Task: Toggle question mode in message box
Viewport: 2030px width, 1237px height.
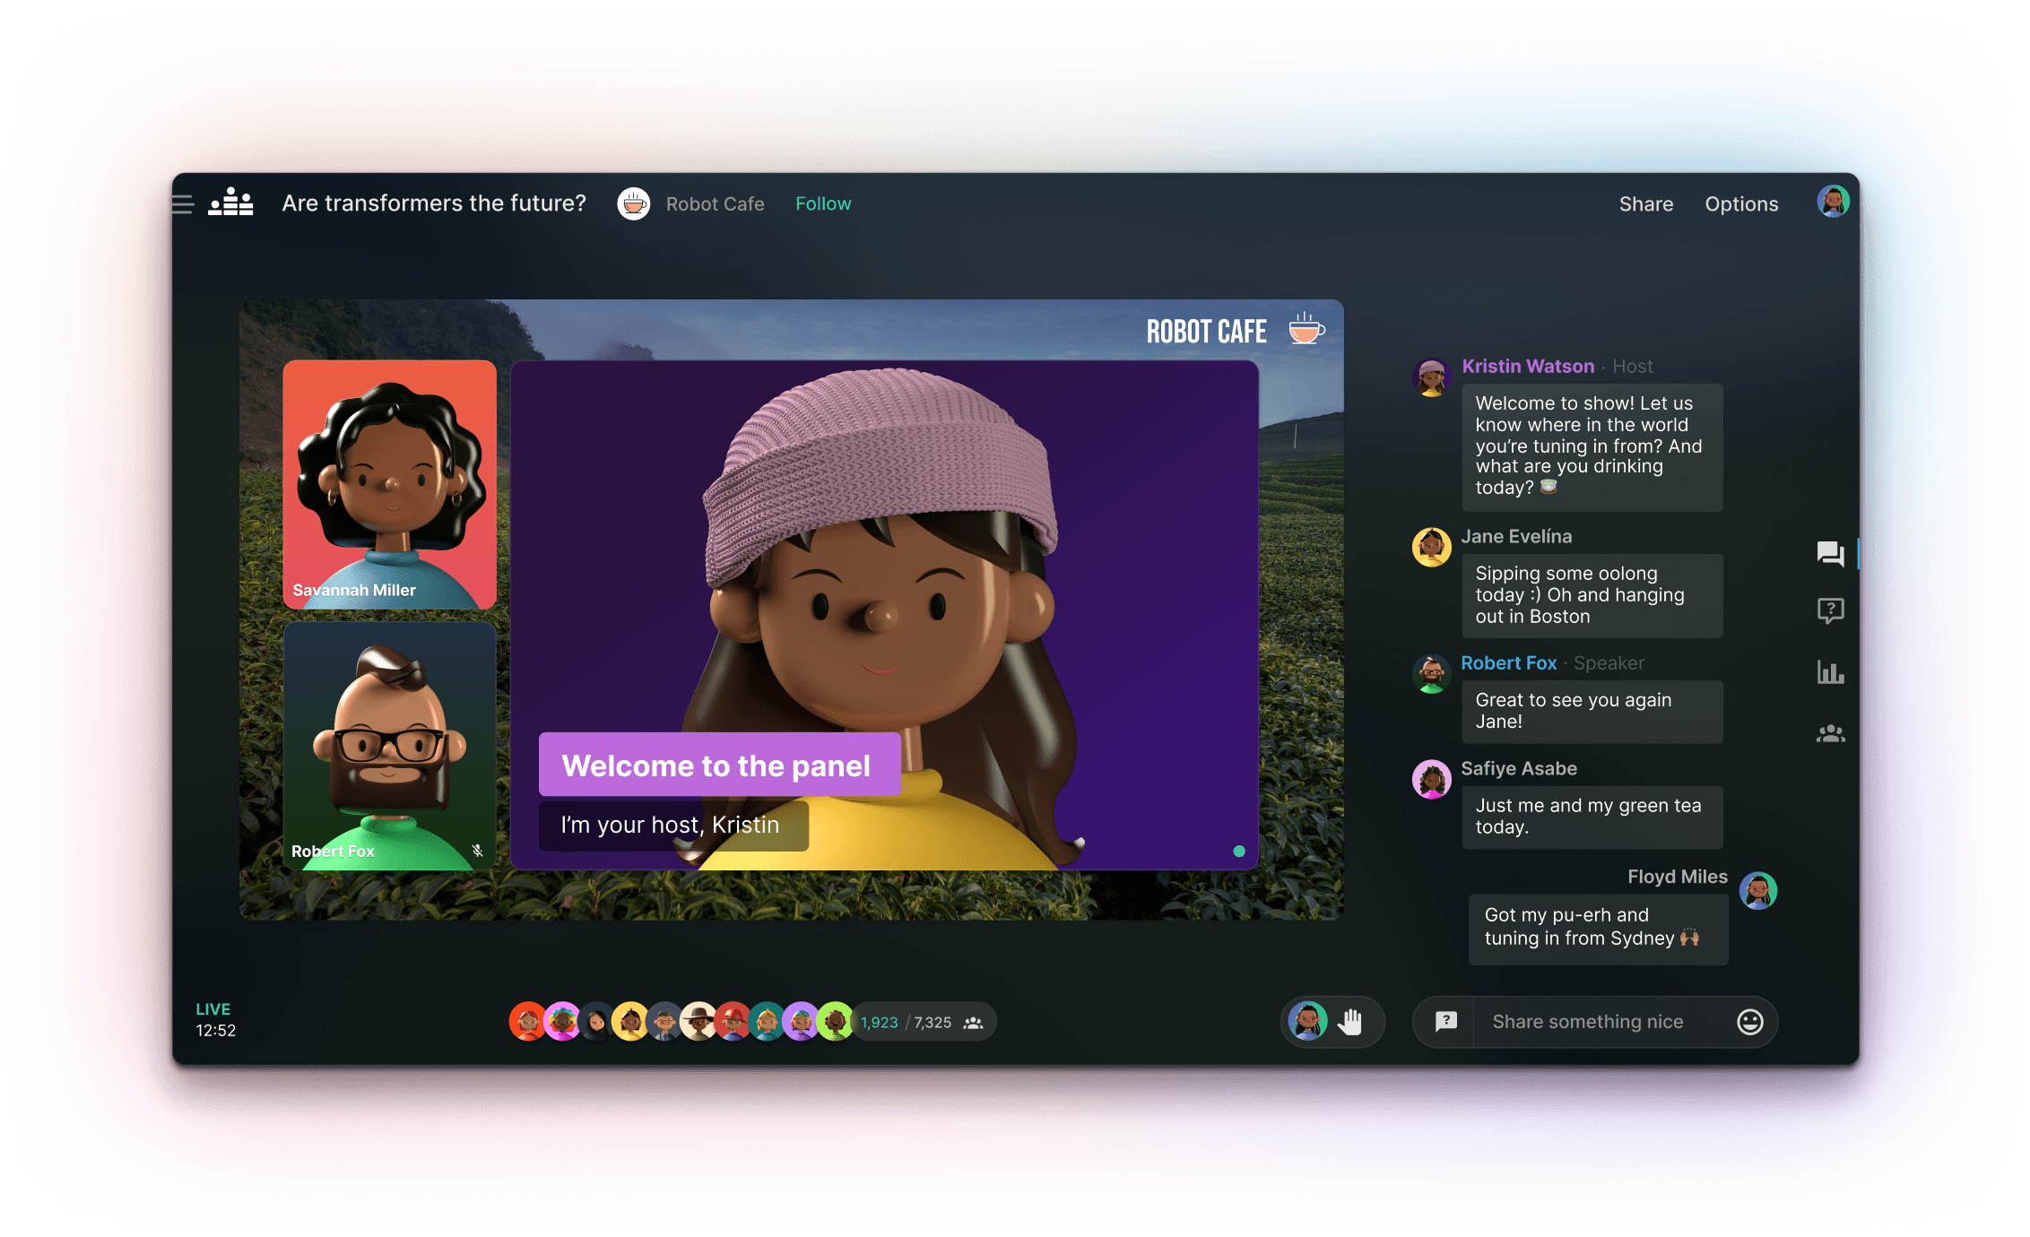Action: pyautogui.click(x=1445, y=1022)
